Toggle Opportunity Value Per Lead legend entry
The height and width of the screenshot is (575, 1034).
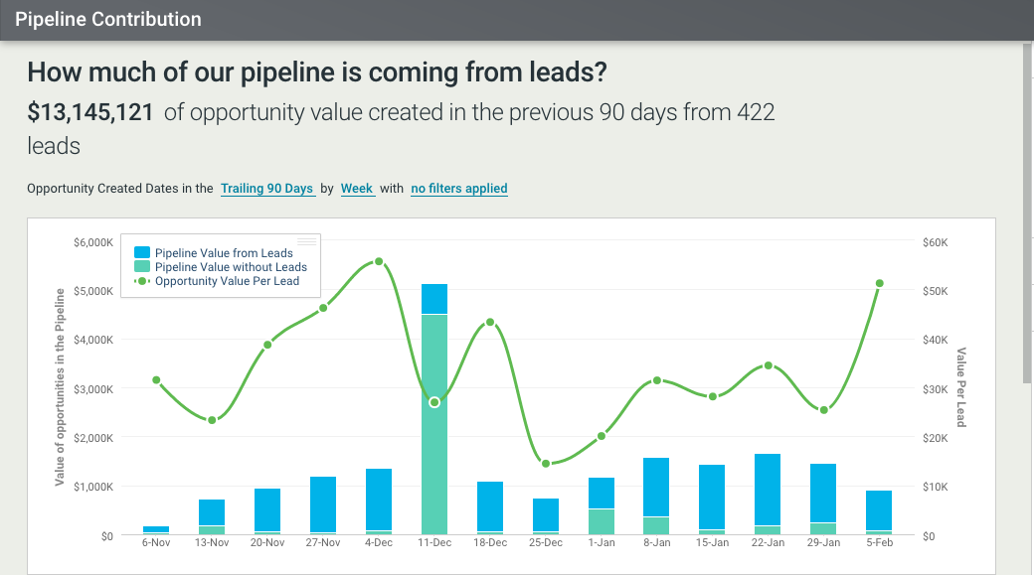pyautogui.click(x=227, y=281)
